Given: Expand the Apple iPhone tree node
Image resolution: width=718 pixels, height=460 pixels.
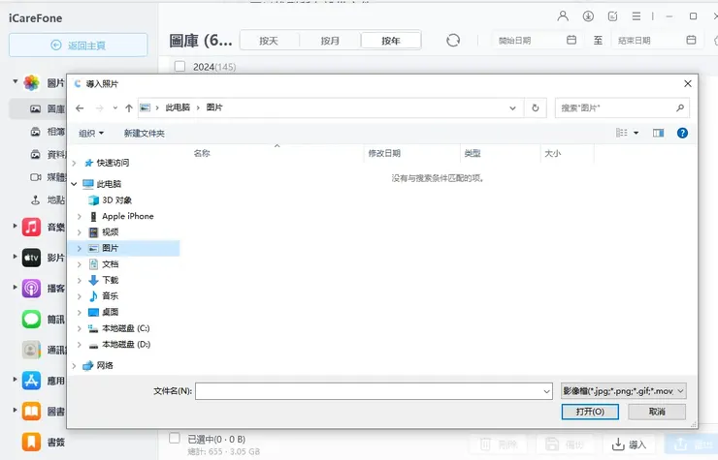Looking at the screenshot, I should (x=80, y=216).
